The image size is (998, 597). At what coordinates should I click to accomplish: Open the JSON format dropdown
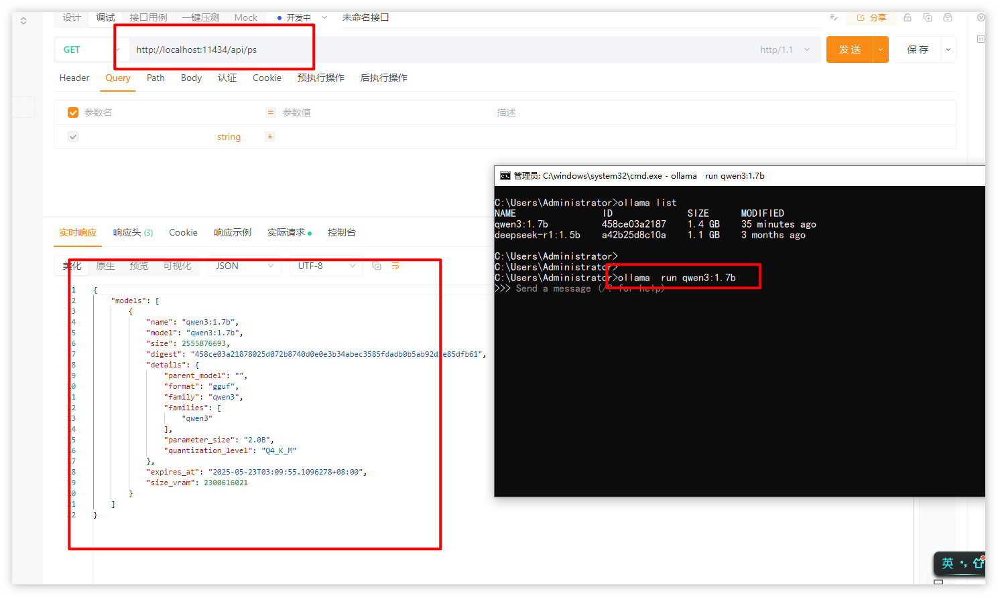point(245,266)
